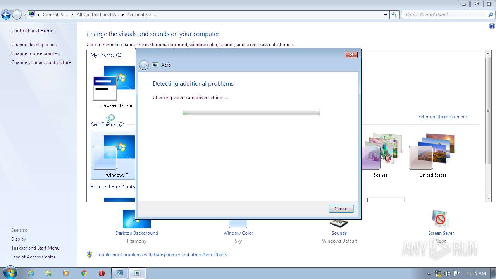Click the control panel icon in address bar
This screenshot has width=496, height=279.
32,15
